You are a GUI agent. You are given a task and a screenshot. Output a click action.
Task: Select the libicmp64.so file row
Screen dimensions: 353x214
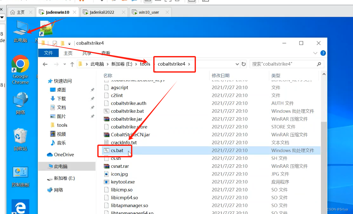tap(211, 197)
